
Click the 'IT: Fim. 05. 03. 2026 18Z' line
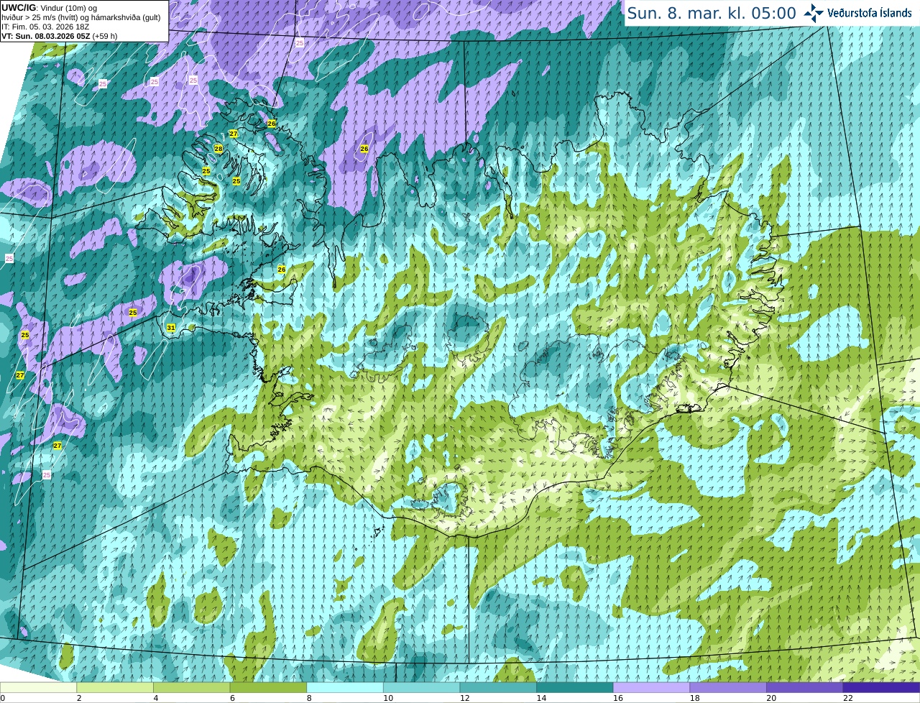(x=45, y=27)
